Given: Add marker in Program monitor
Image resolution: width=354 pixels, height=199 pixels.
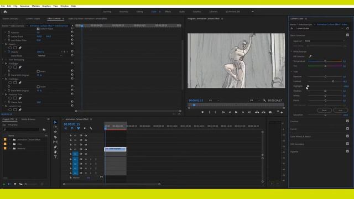Looking at the screenshot, I should coord(202,112).
